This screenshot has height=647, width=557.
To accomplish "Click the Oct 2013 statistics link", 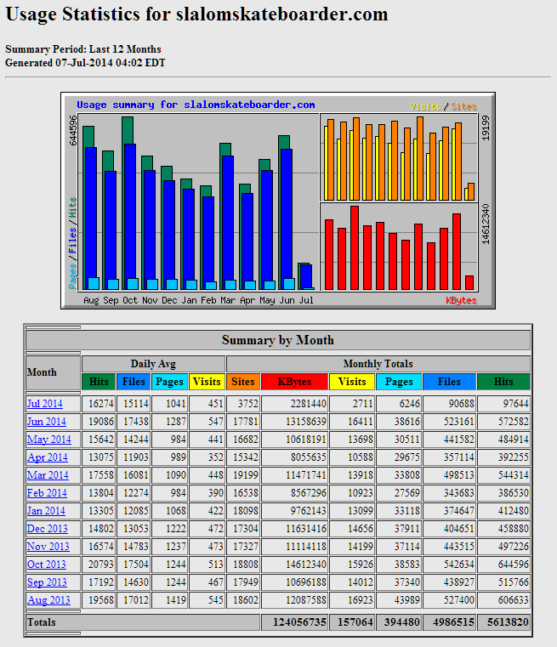I will pyautogui.click(x=46, y=565).
